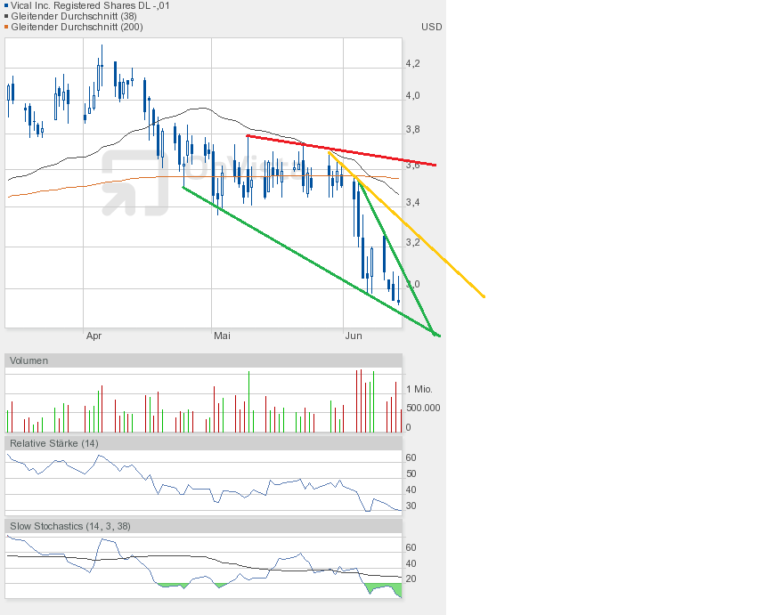Click the Apr month label on time axis
757x615 pixels.
[94, 336]
